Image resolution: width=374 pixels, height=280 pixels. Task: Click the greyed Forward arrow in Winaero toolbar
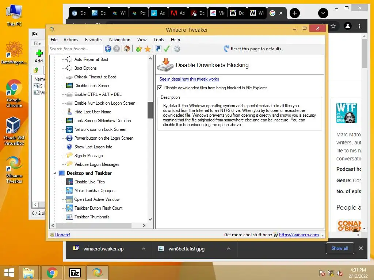click(x=117, y=49)
